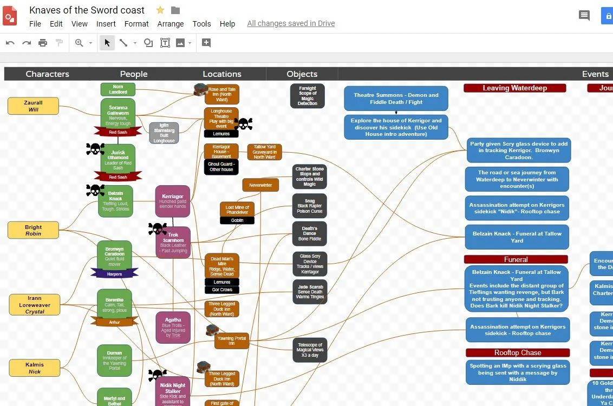Click the document title Knaves of the Sword coast
This screenshot has width=613, height=406.
click(x=87, y=10)
